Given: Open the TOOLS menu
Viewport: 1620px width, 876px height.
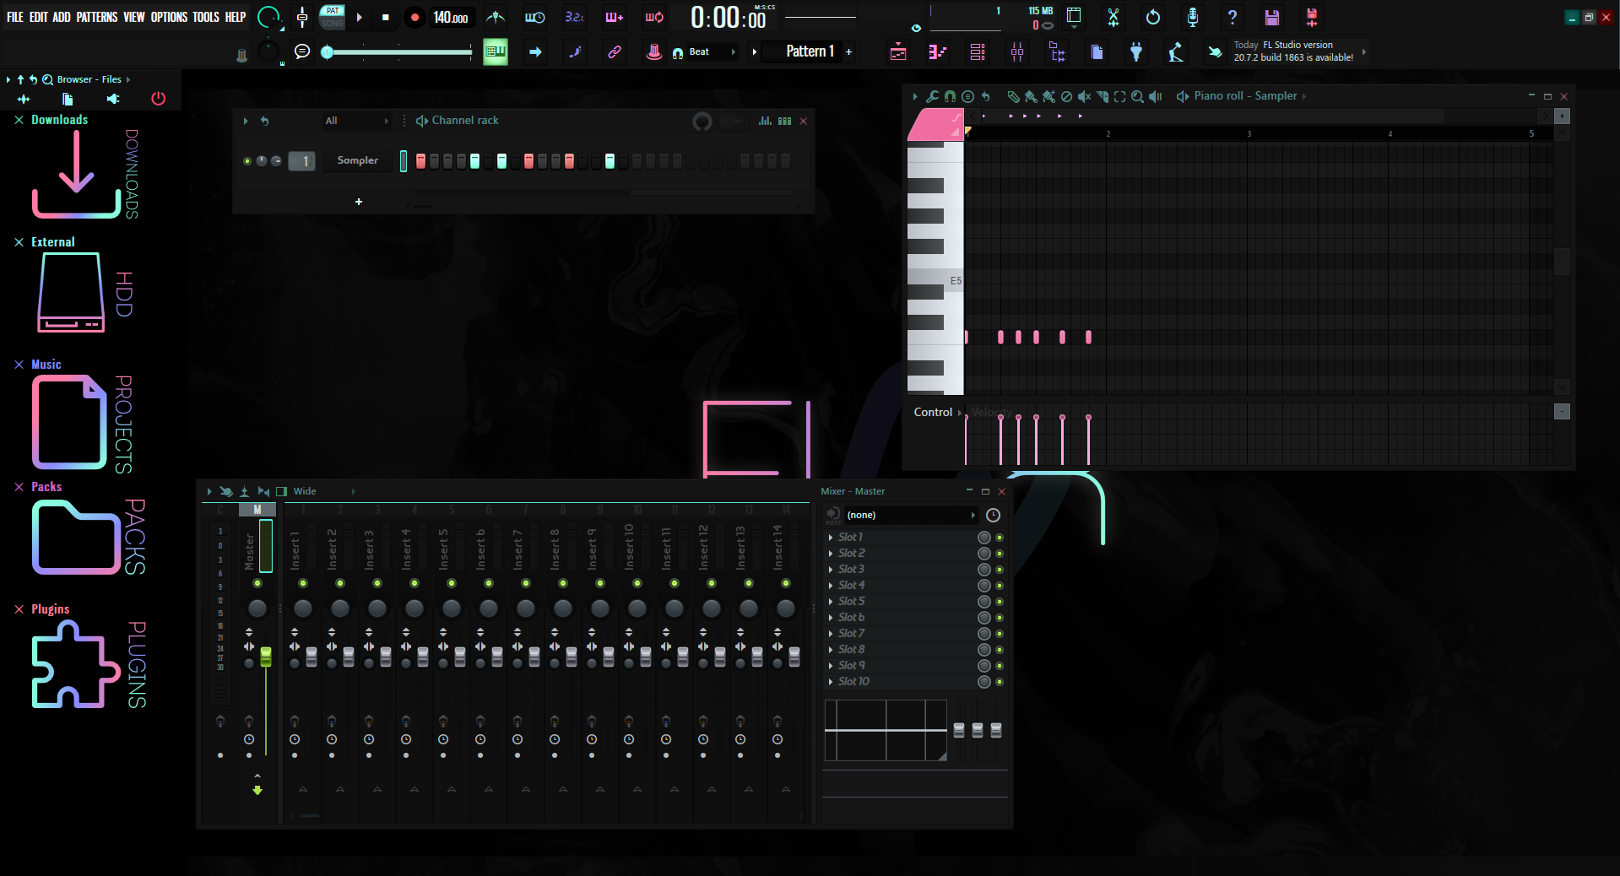Looking at the screenshot, I should point(206,17).
